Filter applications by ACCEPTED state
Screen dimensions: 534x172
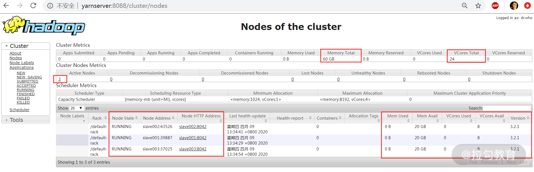(26, 86)
